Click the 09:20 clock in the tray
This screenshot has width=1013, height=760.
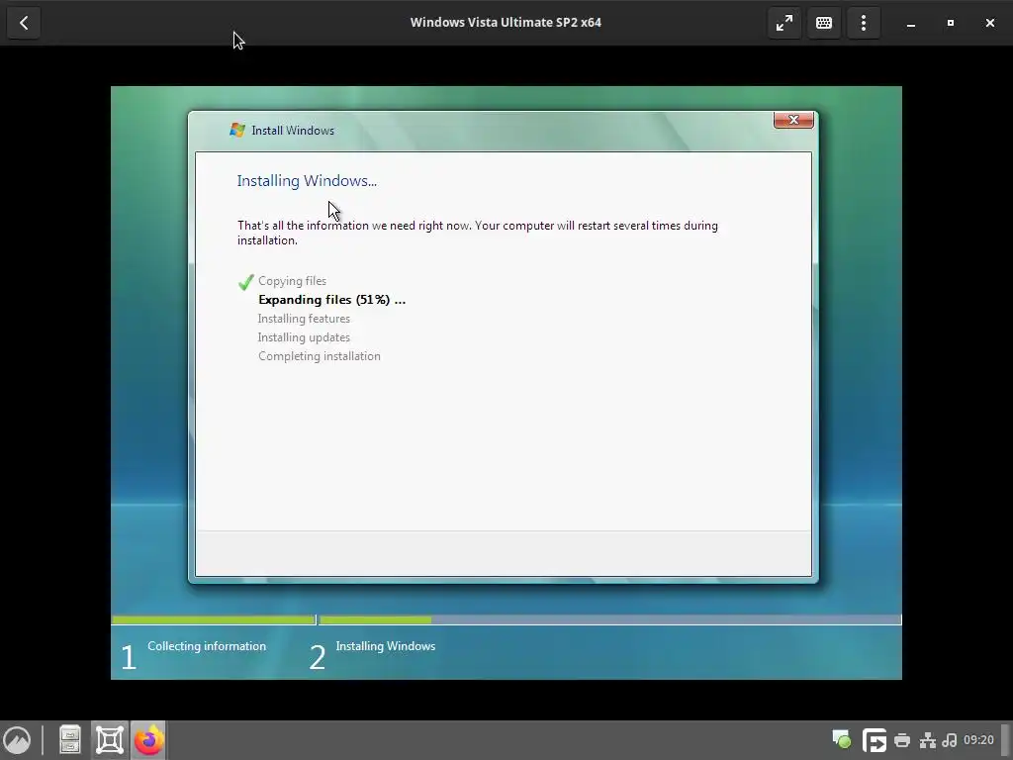(x=978, y=739)
